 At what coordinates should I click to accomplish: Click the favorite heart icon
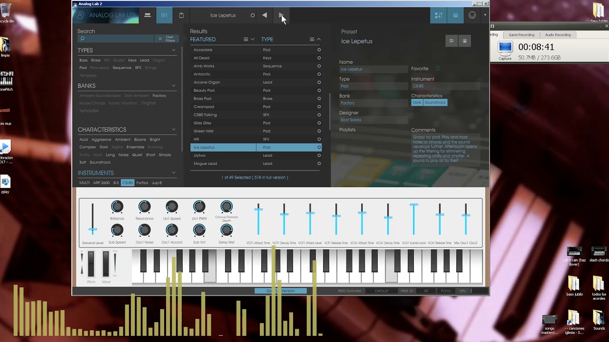[x=438, y=69]
